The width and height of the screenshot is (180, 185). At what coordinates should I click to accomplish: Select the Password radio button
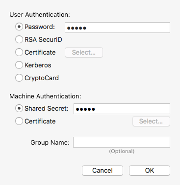19,27
